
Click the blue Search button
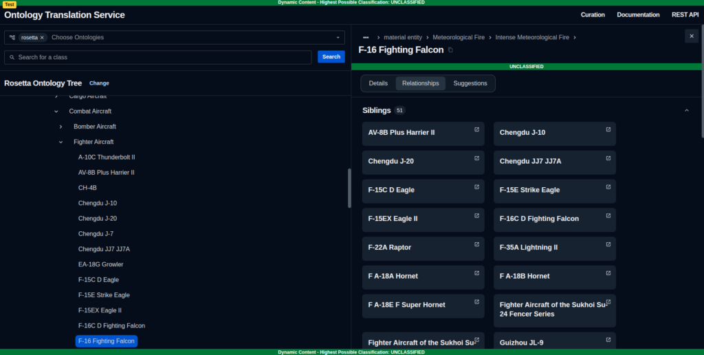[x=331, y=56]
